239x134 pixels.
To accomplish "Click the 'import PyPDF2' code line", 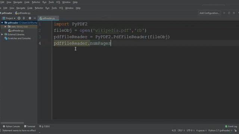I will click(x=71, y=24).
